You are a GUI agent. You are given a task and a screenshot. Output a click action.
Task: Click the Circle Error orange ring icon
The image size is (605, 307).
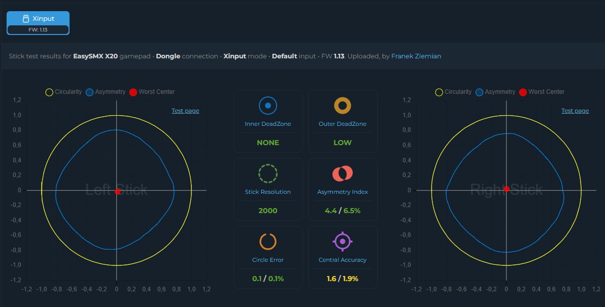[x=268, y=242]
